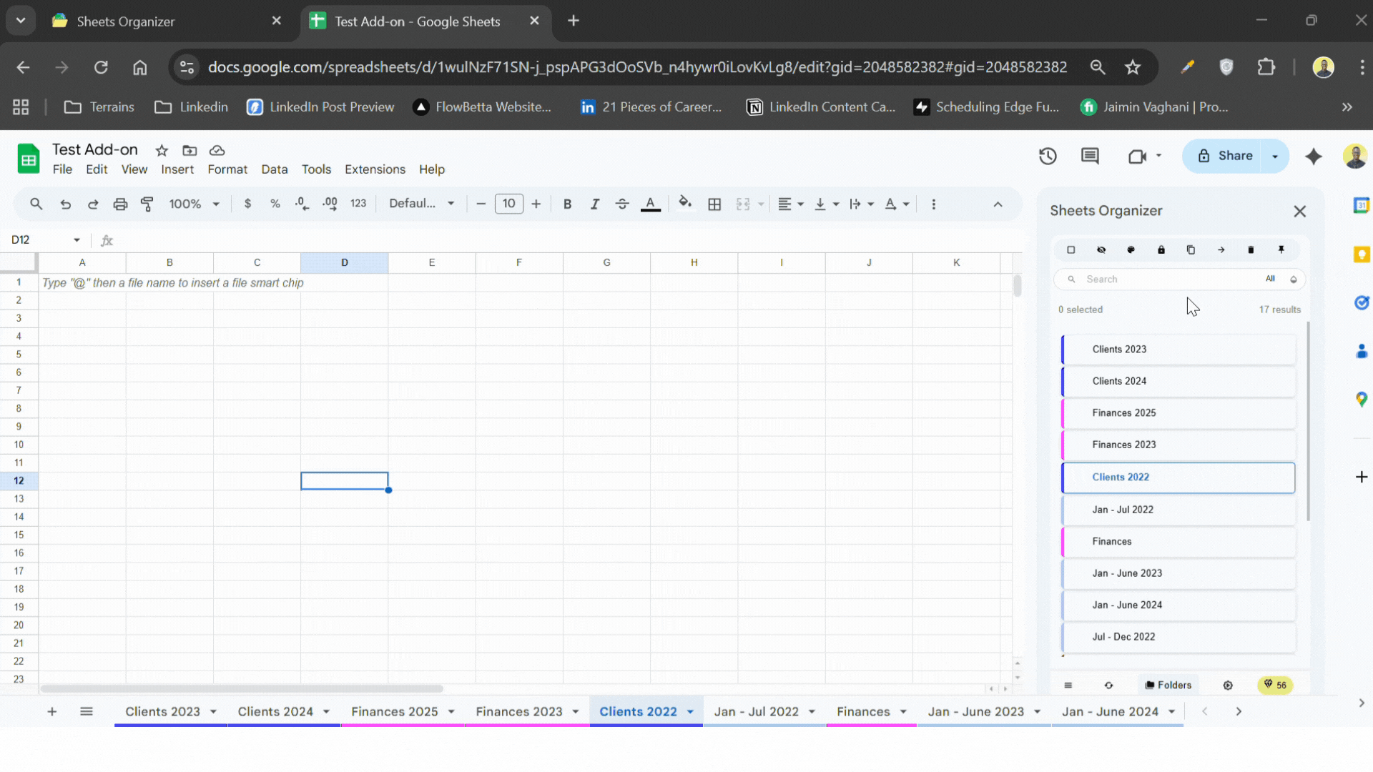Open the color palette tool in Sheets Organizer
This screenshot has width=1373, height=772.
tap(1131, 249)
